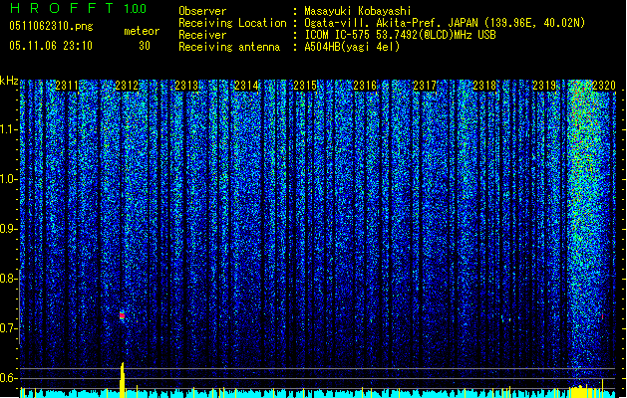
Task: Click the tall yellow signal peak near 2312
Action: tap(123, 380)
